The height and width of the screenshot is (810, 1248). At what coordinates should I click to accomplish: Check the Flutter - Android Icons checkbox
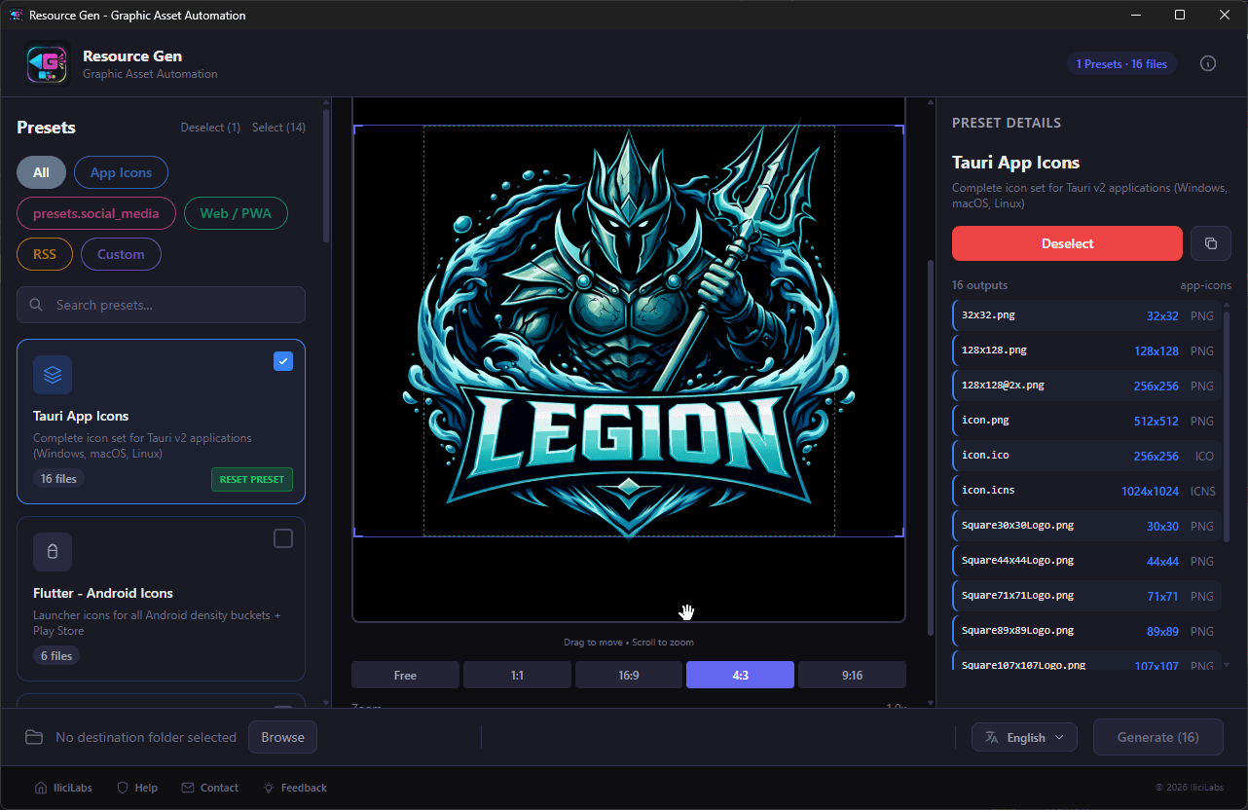[x=282, y=537]
